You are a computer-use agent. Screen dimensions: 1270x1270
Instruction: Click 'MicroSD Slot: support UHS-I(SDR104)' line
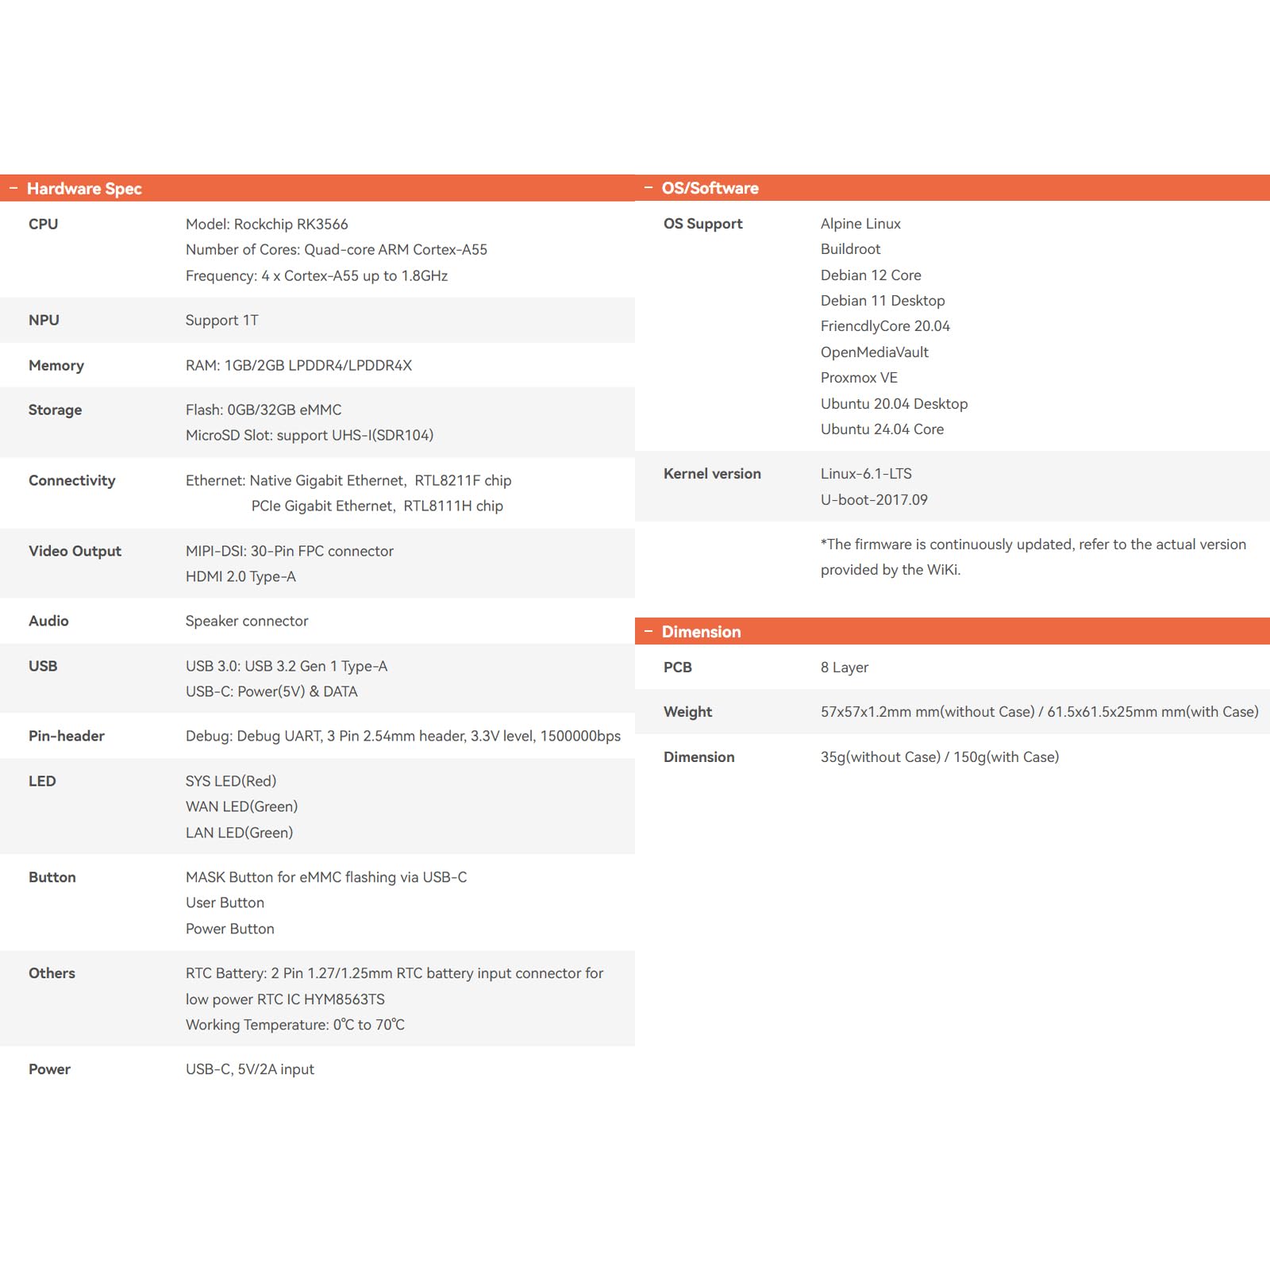pos(310,435)
